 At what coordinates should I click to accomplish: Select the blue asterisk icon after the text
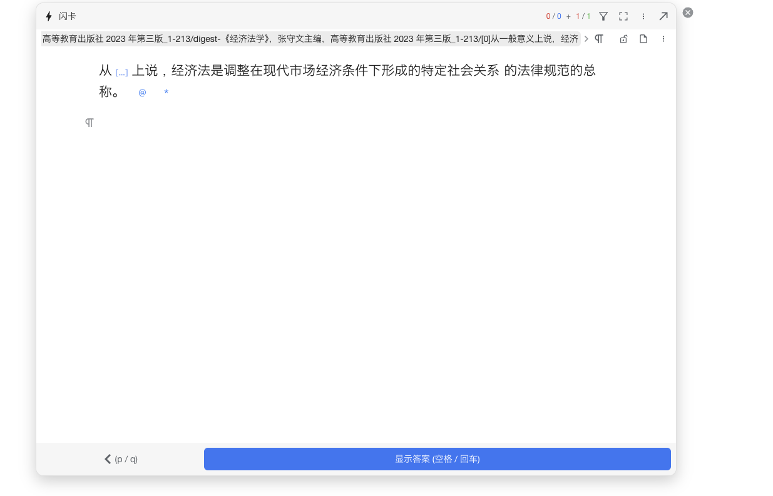click(166, 92)
